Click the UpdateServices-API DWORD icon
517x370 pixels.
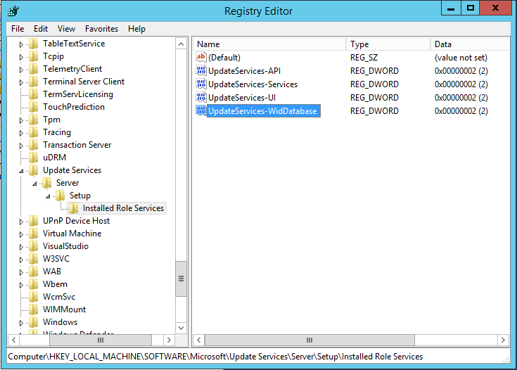pyautogui.click(x=200, y=70)
